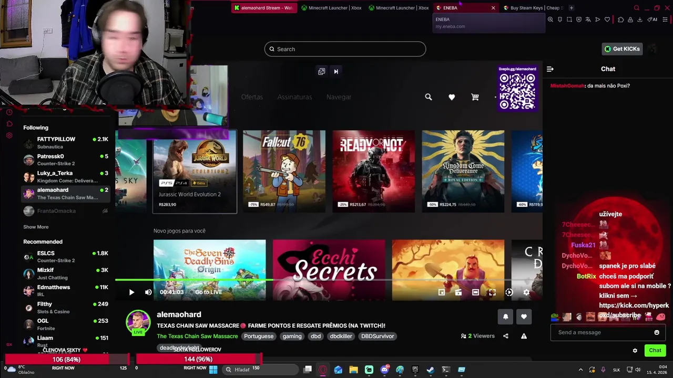
Task: Enter fullscreen on the video player
Action: 492,292
